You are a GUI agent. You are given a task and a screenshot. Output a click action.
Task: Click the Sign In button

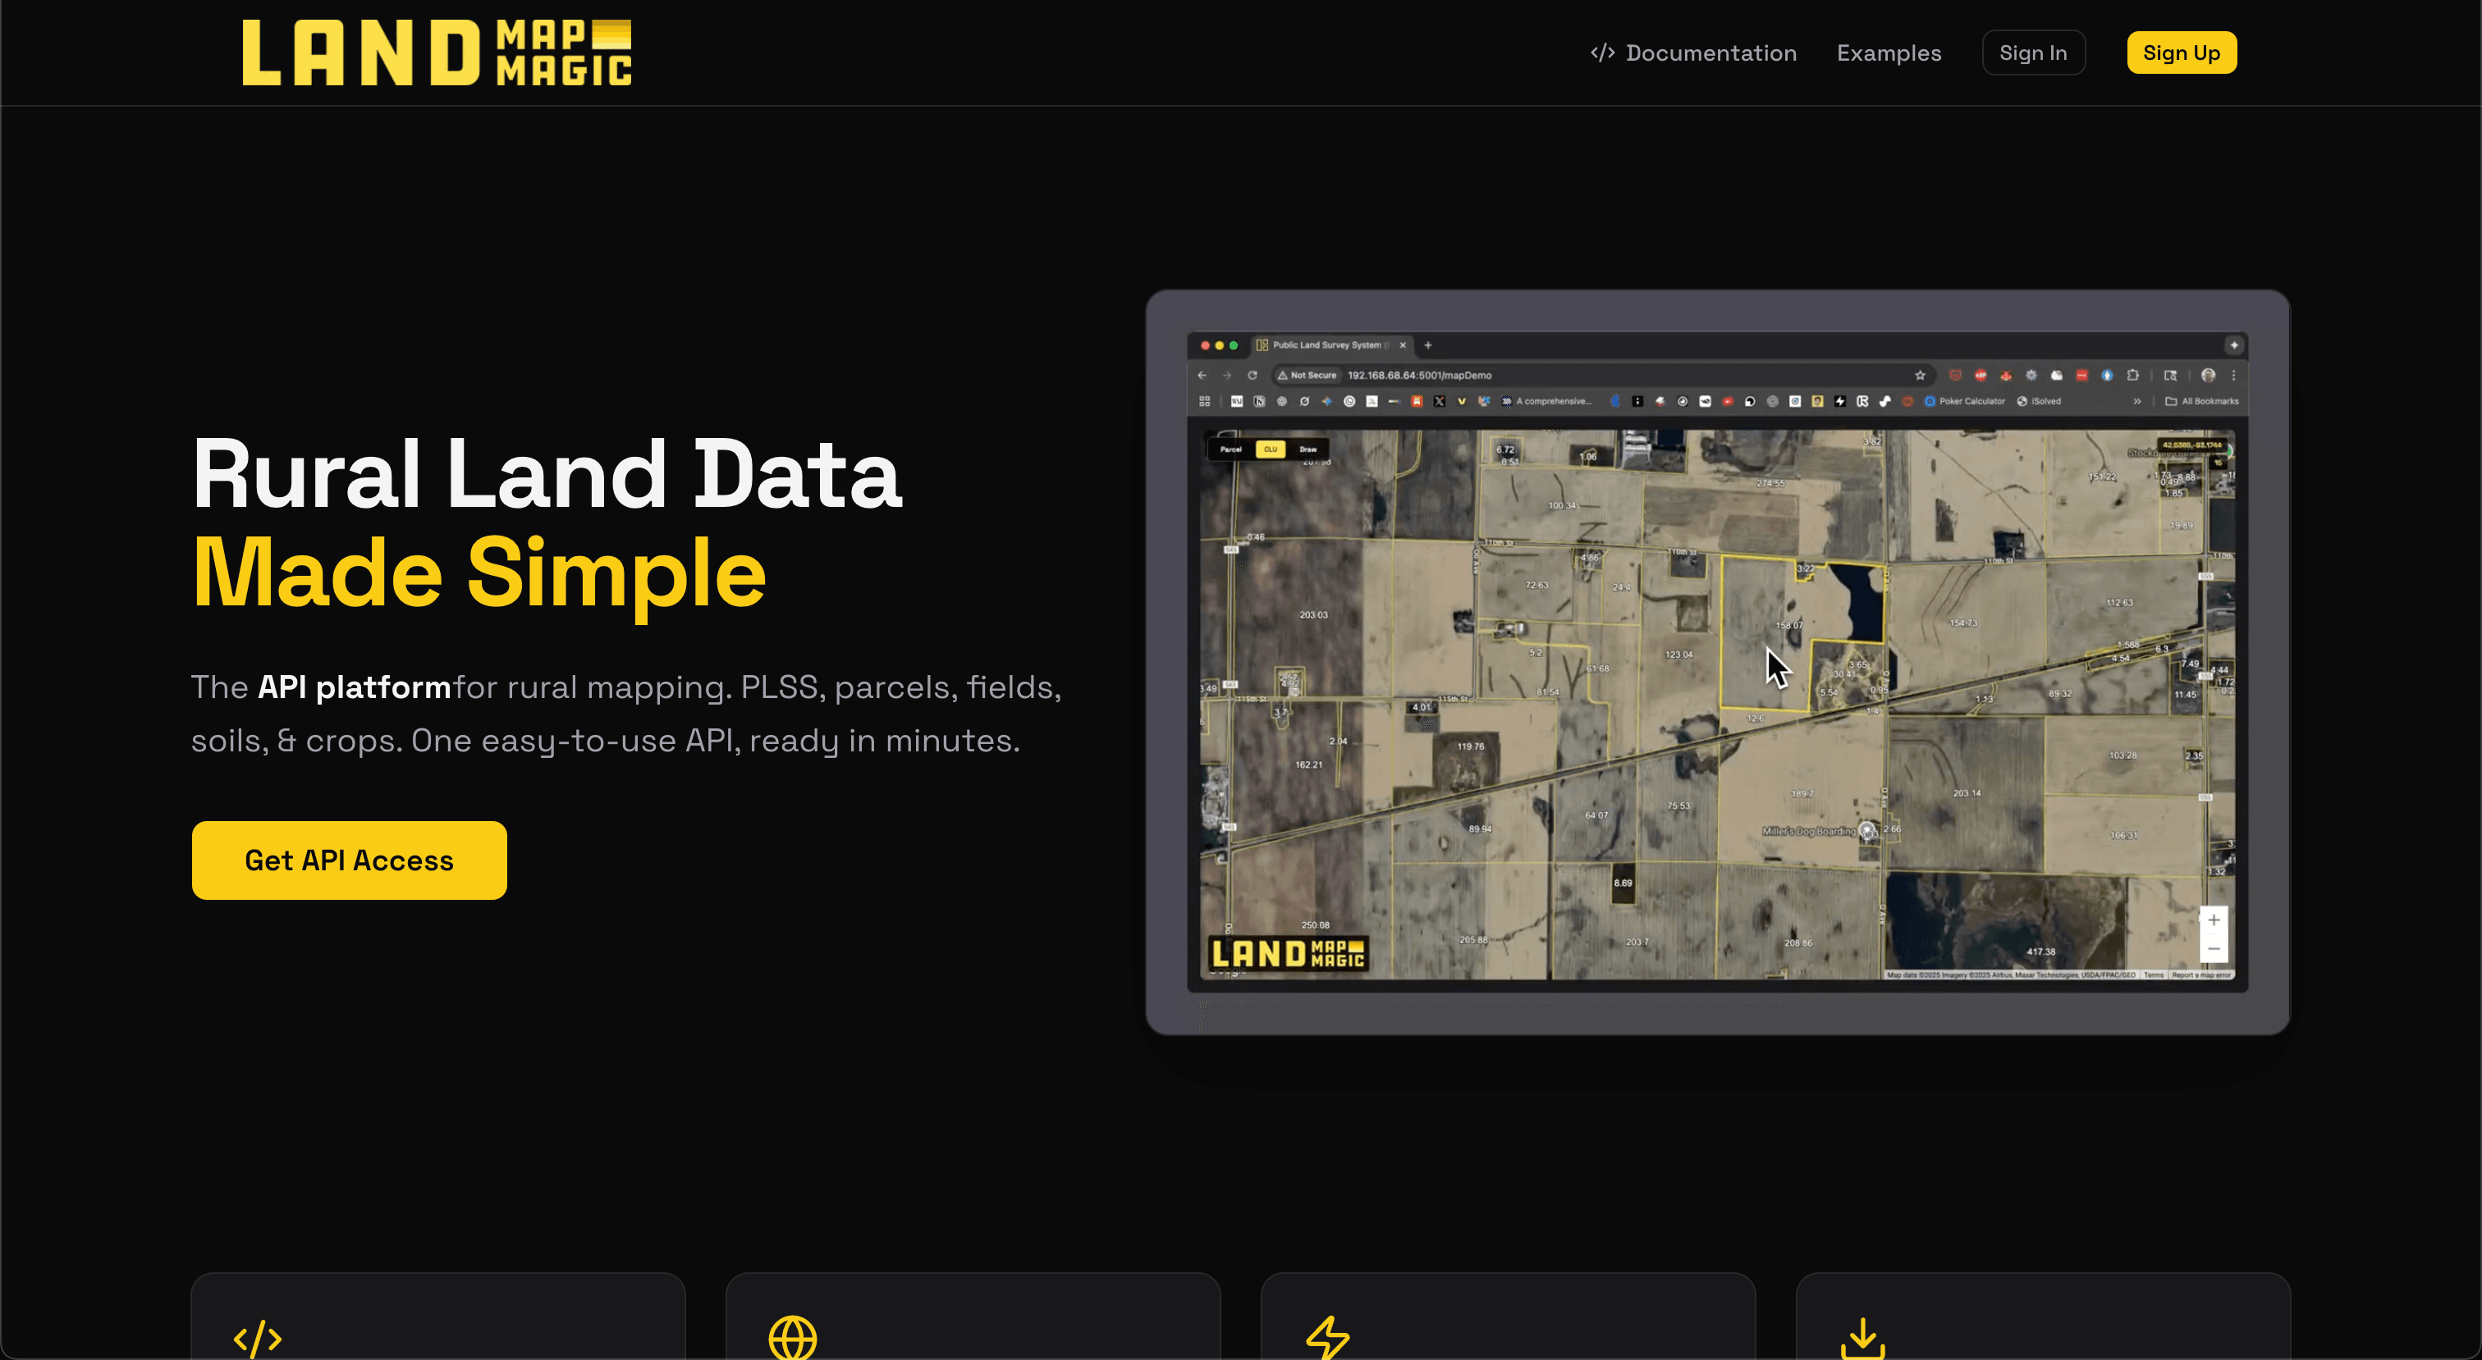(x=2033, y=53)
